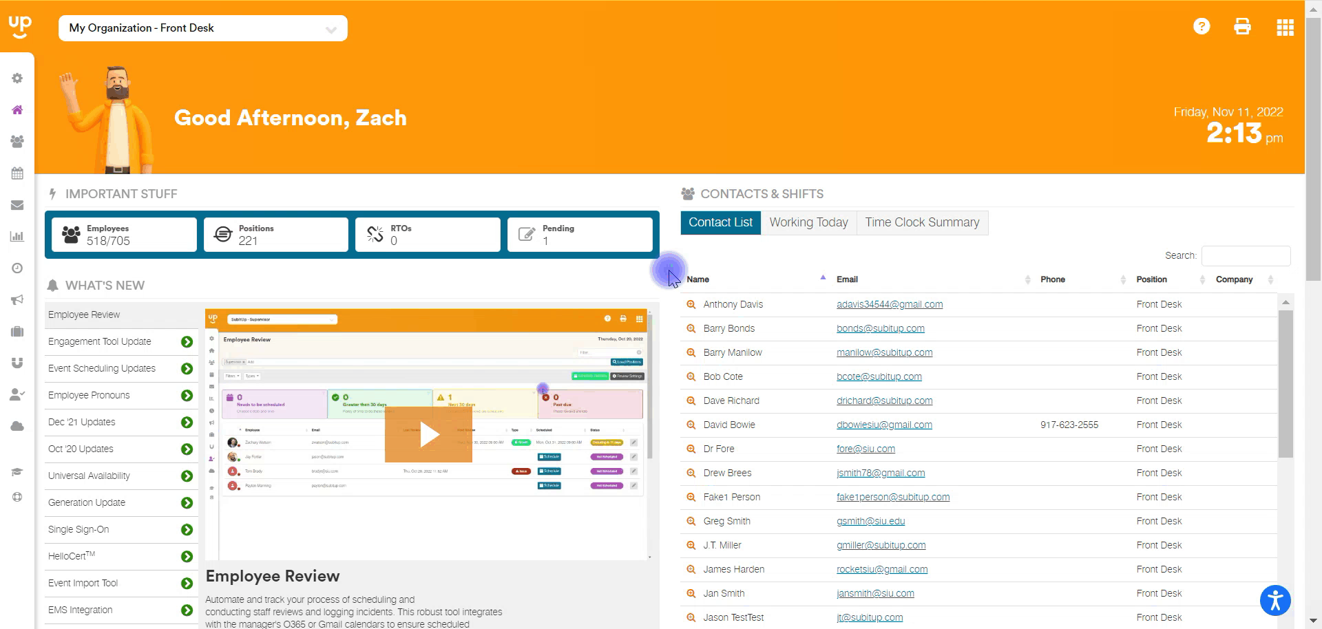Open the calendar icon in the sidebar
Viewport: 1322px width, 629px height.
pos(17,173)
